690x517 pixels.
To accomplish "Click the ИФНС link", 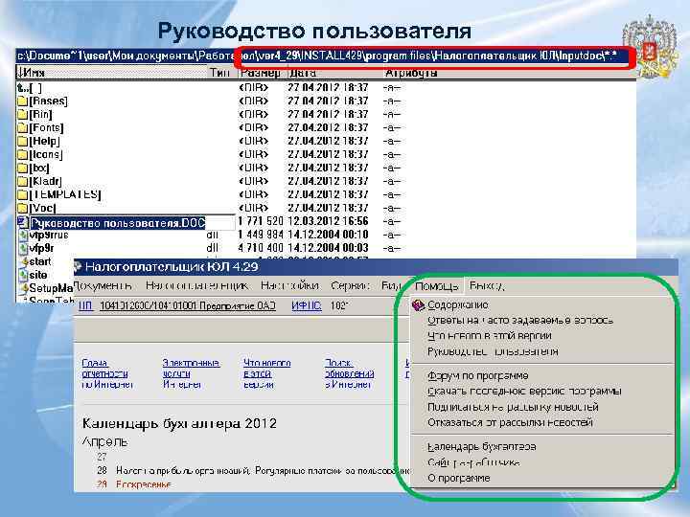I will tap(307, 305).
